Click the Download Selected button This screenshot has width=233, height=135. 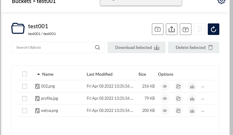click(x=136, y=47)
